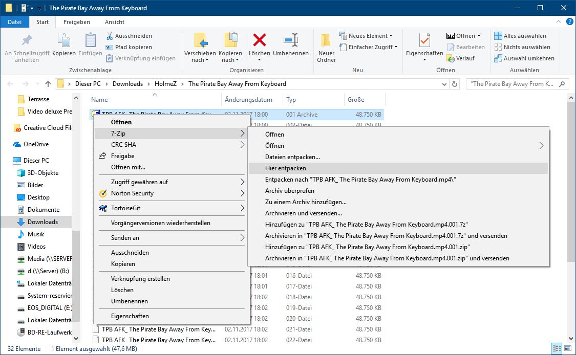Open Norton Security context submenu
Screen dimensions: 576x355
pyautogui.click(x=170, y=193)
